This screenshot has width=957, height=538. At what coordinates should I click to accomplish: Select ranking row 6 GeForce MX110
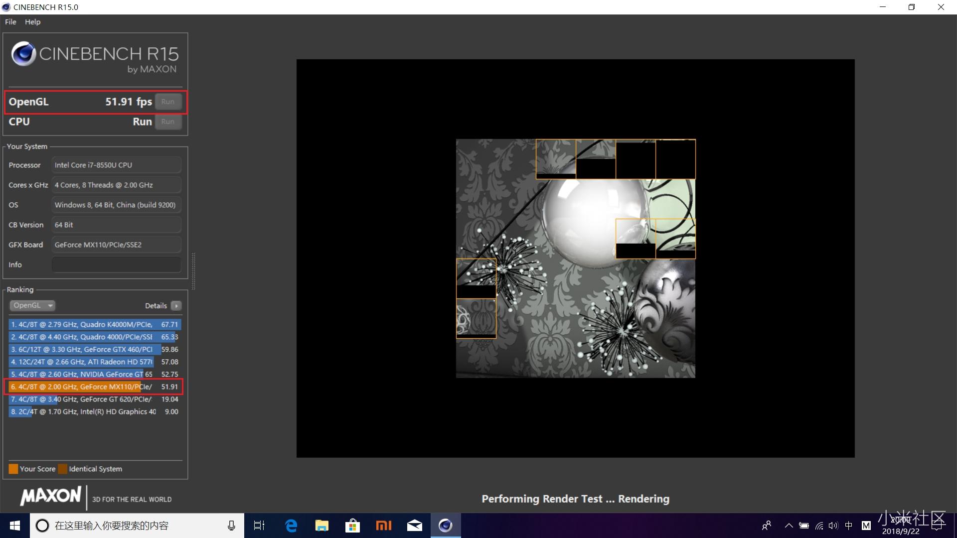[x=95, y=387]
